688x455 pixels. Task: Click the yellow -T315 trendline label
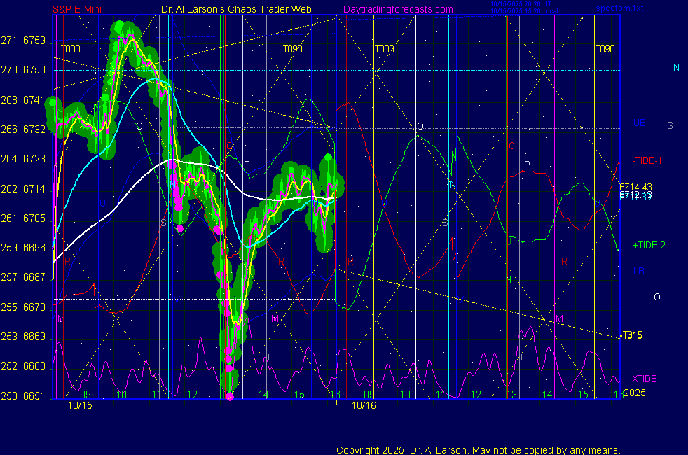631,335
